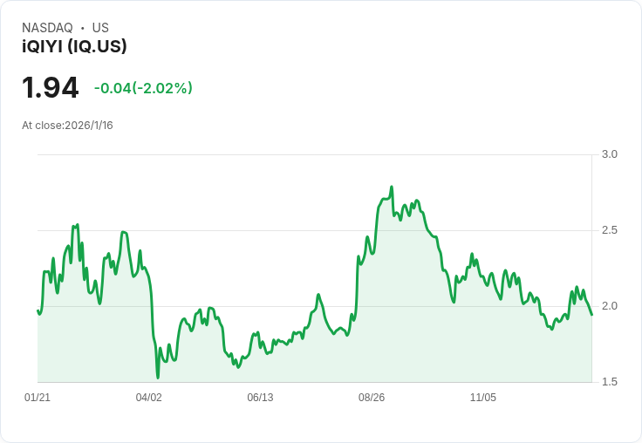642x443 pixels.
Task: Click the last point of the price line
Action: click(x=591, y=314)
